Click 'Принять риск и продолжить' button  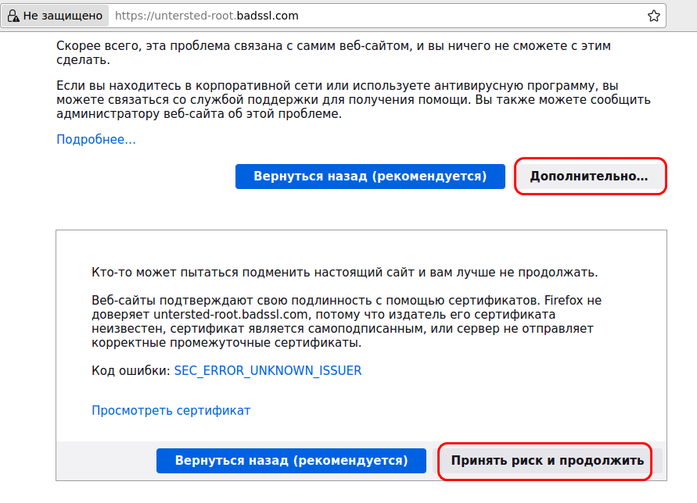tap(548, 460)
